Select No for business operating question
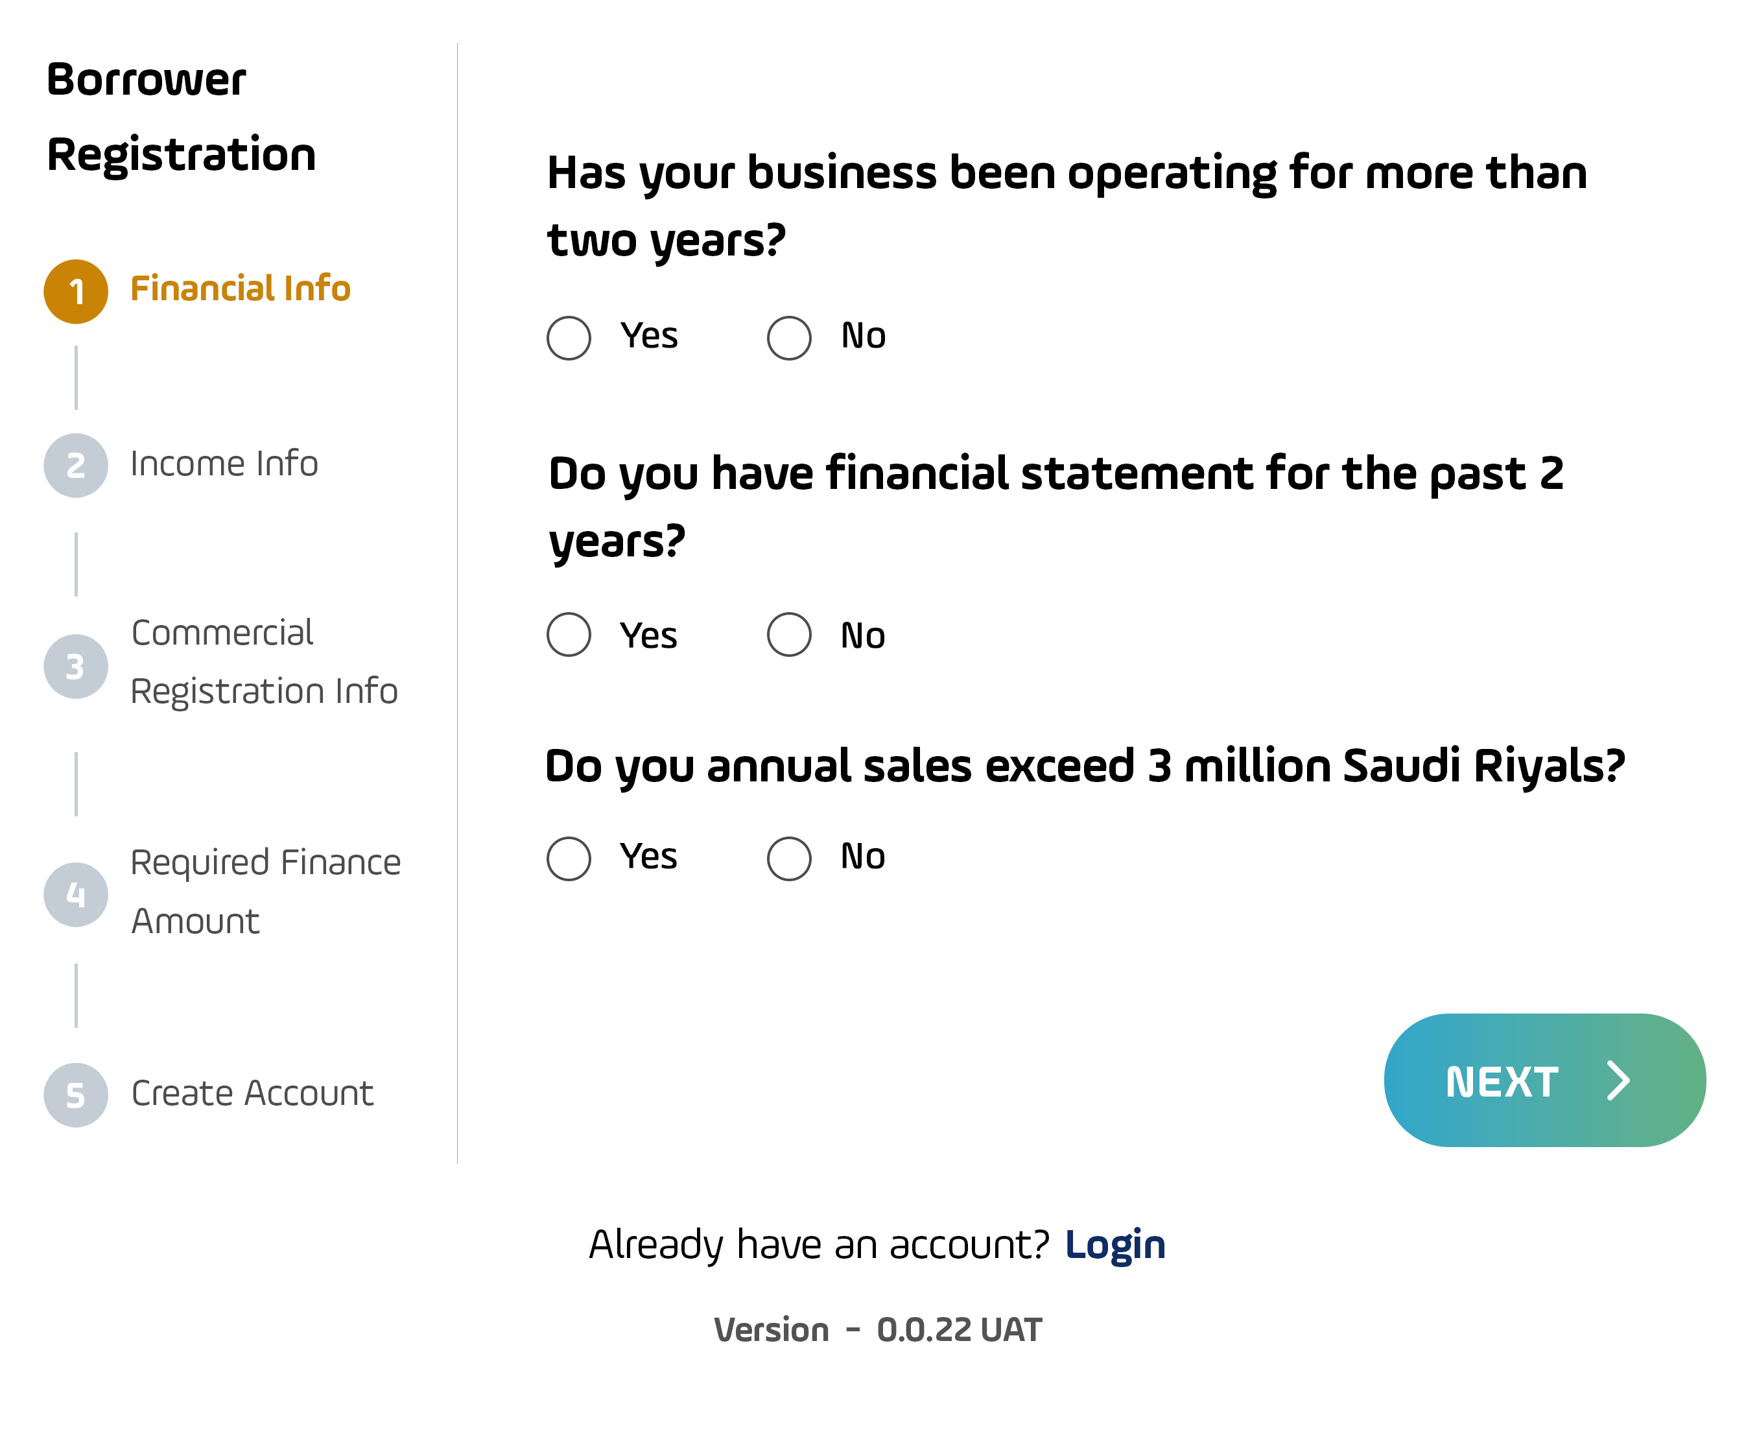This screenshot has width=1757, height=1448. point(789,337)
